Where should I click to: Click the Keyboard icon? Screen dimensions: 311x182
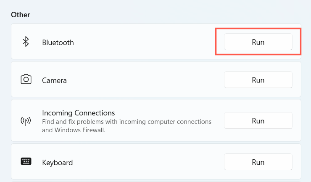(26, 162)
